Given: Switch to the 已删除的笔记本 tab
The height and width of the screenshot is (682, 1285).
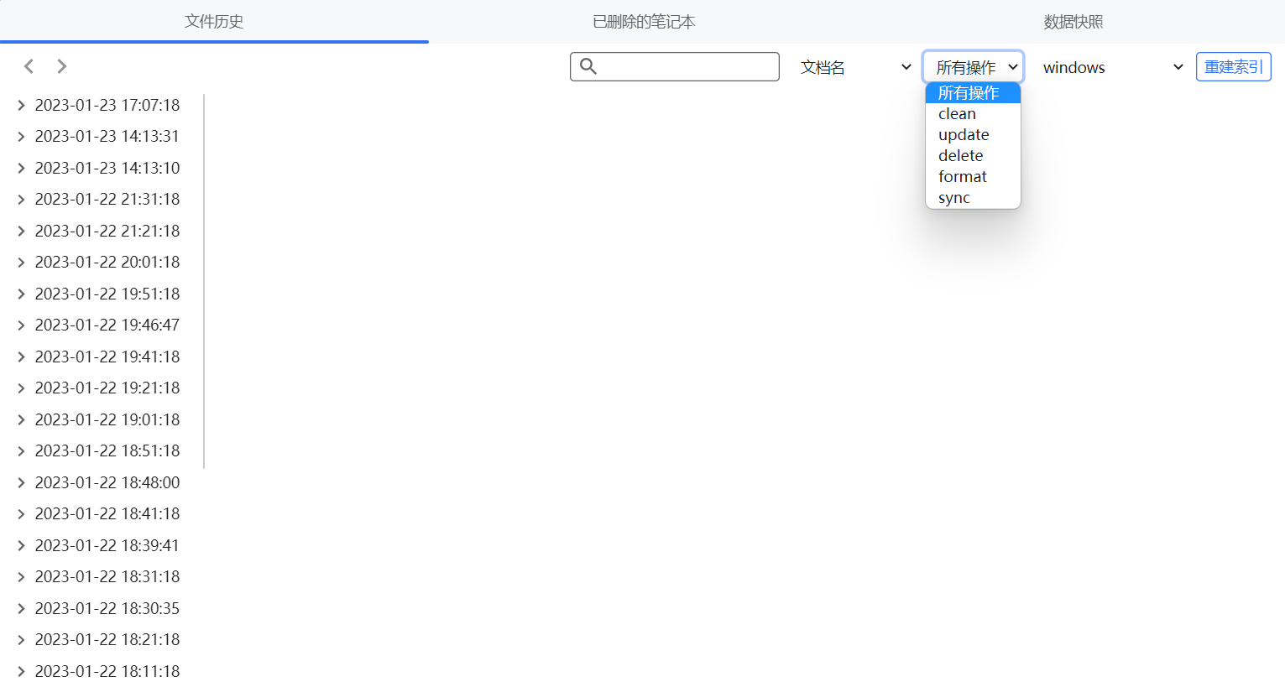Looking at the screenshot, I should (643, 22).
